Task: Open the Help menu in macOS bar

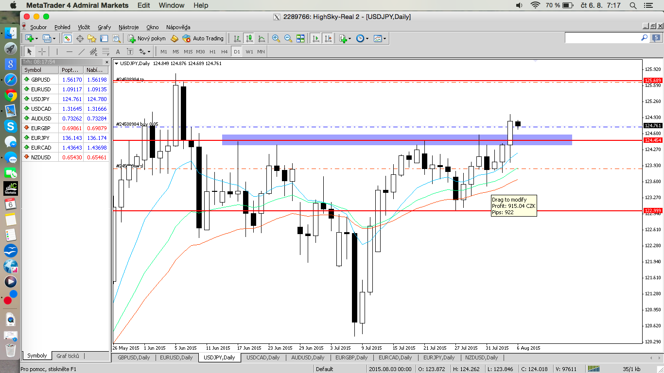Action: coord(201,5)
